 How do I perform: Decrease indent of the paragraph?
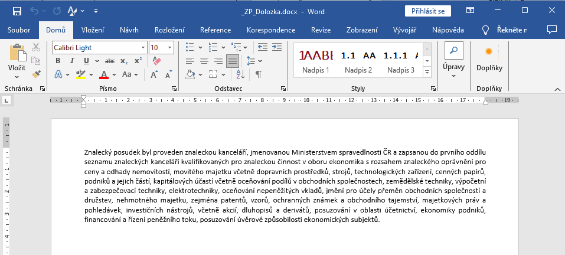click(263, 47)
